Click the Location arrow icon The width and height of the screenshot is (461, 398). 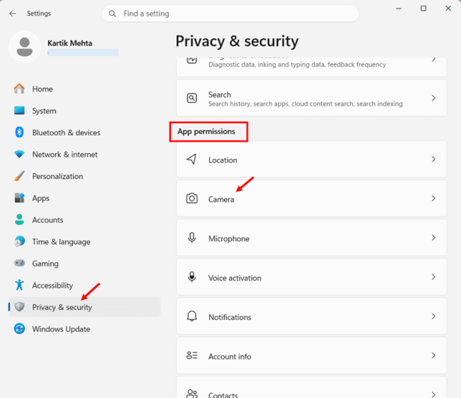pos(191,159)
